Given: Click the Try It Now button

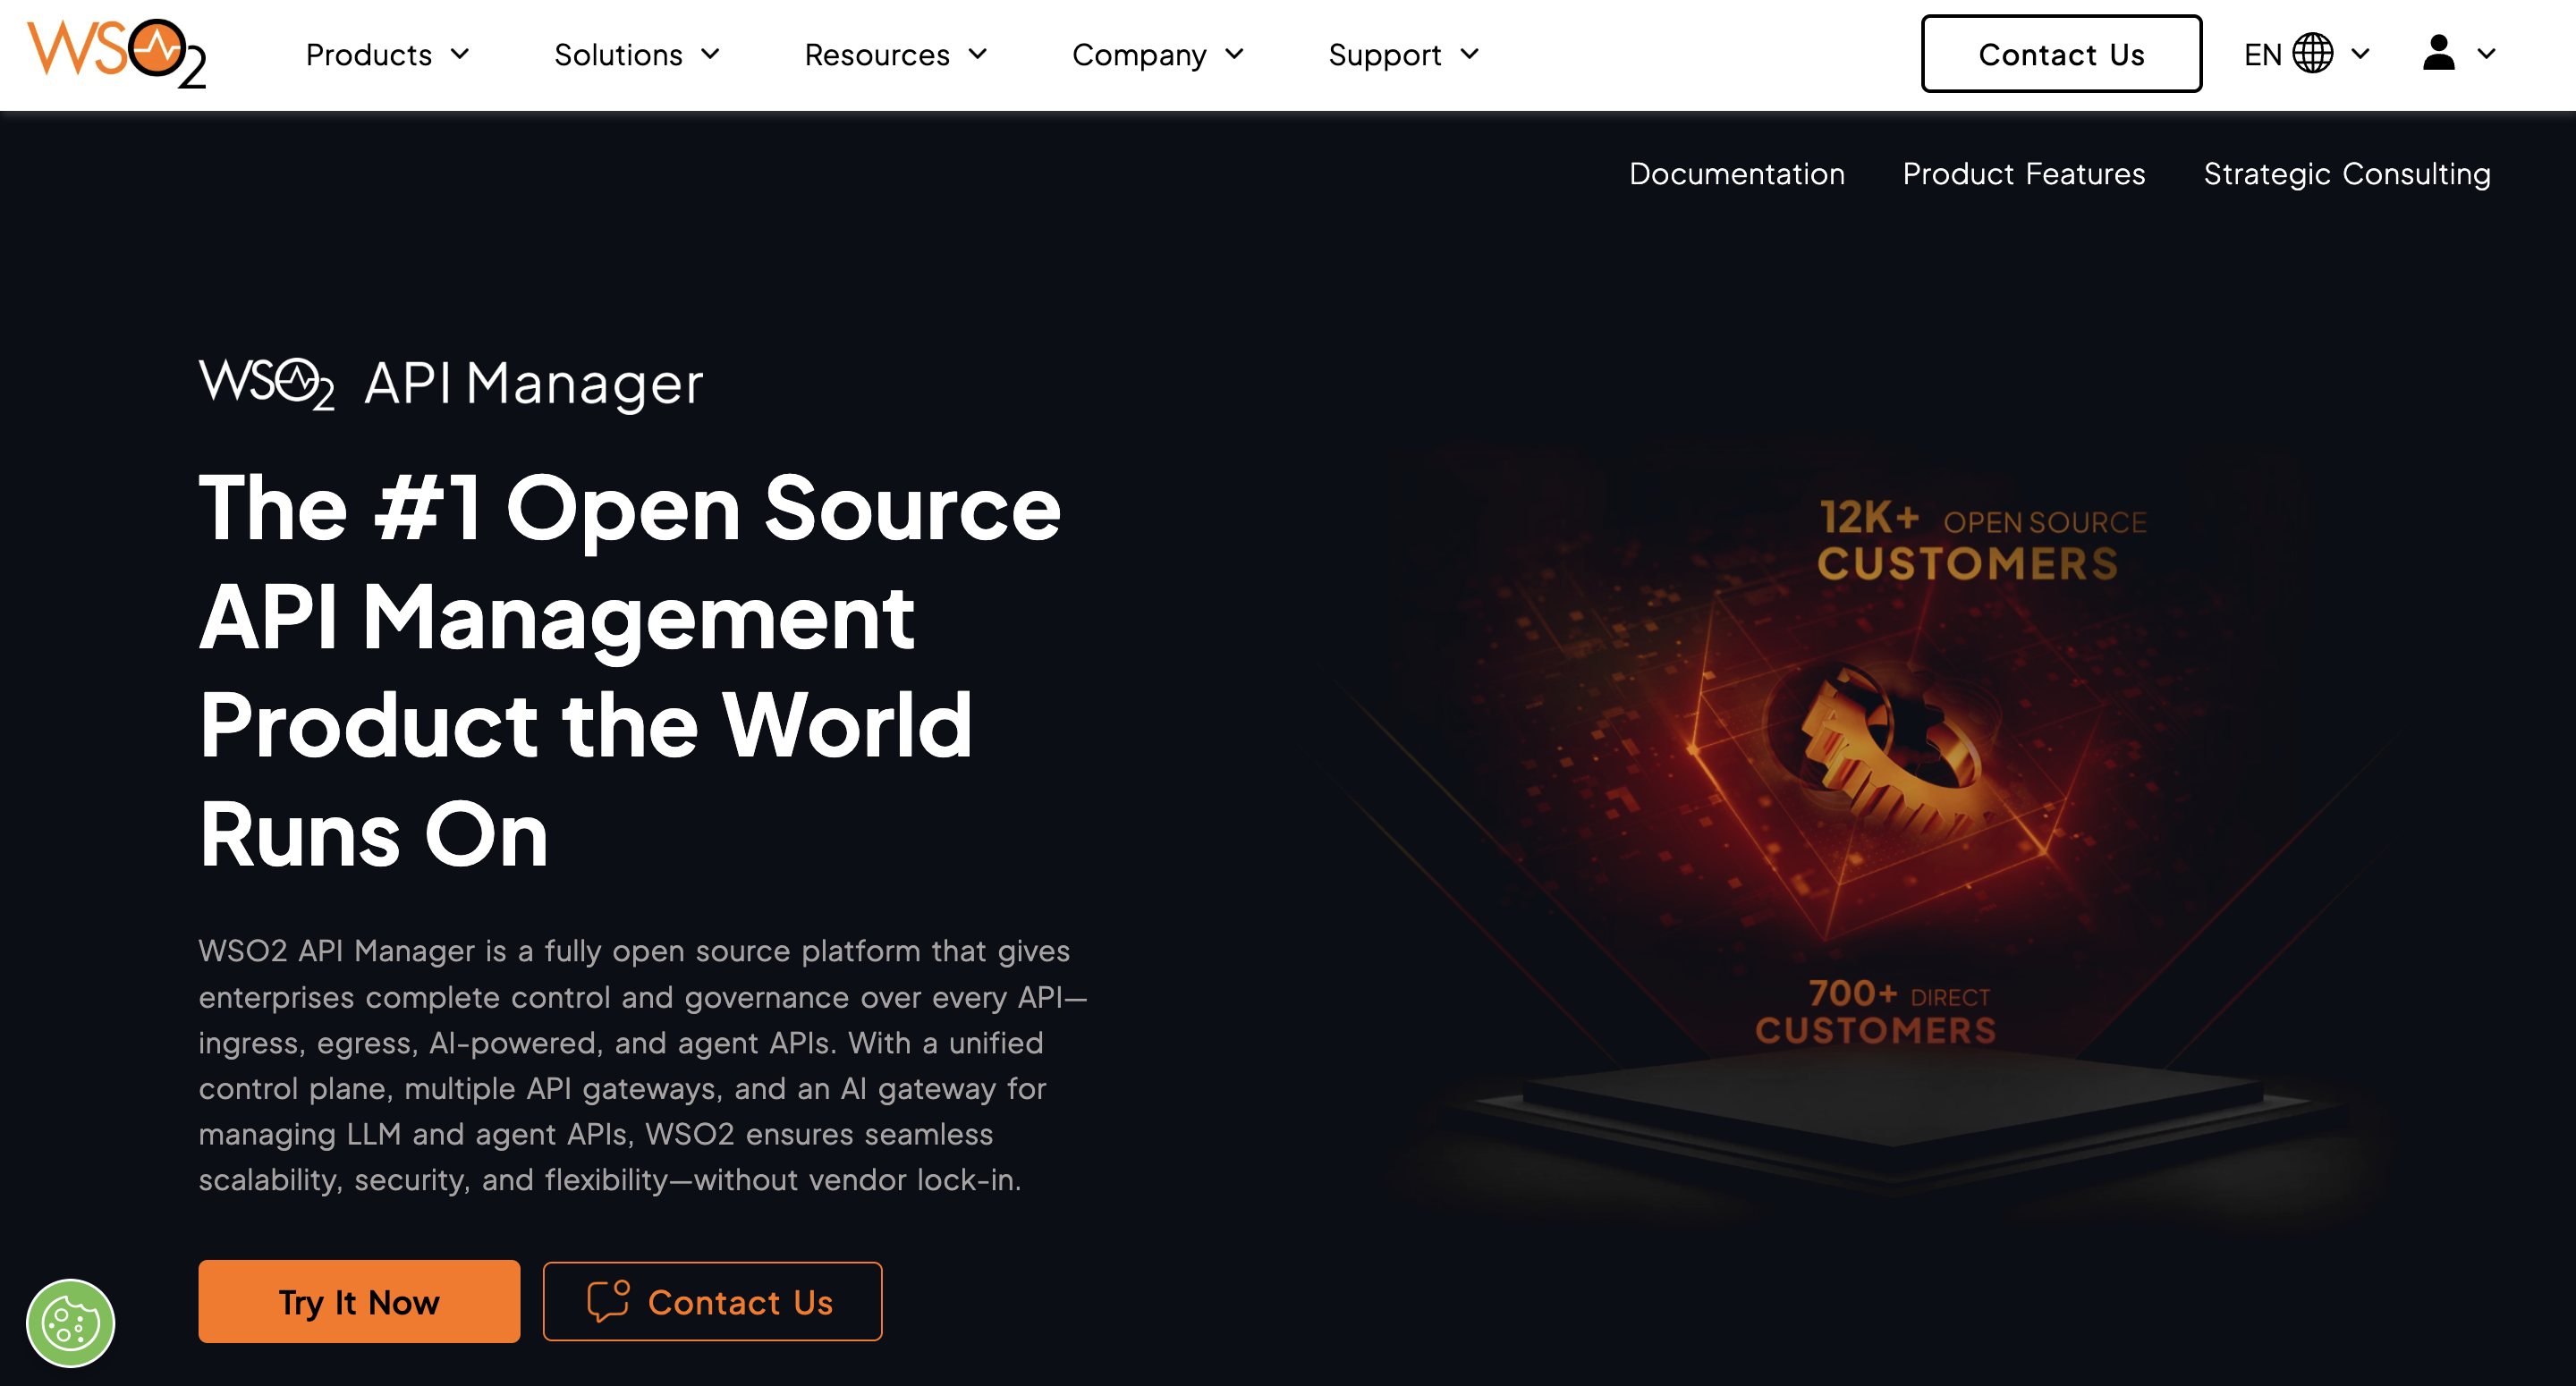Looking at the screenshot, I should click(x=359, y=1301).
